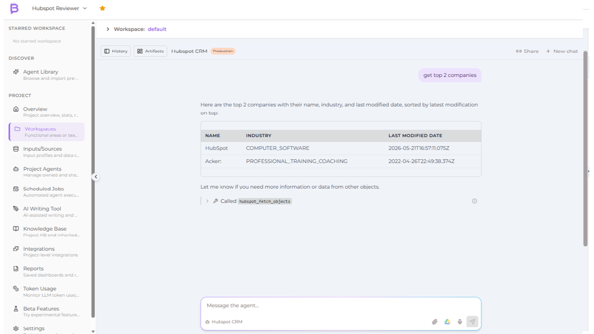594x334 pixels.
Task: Expand the Workspace breadcrumb chevron
Action: coord(108,29)
